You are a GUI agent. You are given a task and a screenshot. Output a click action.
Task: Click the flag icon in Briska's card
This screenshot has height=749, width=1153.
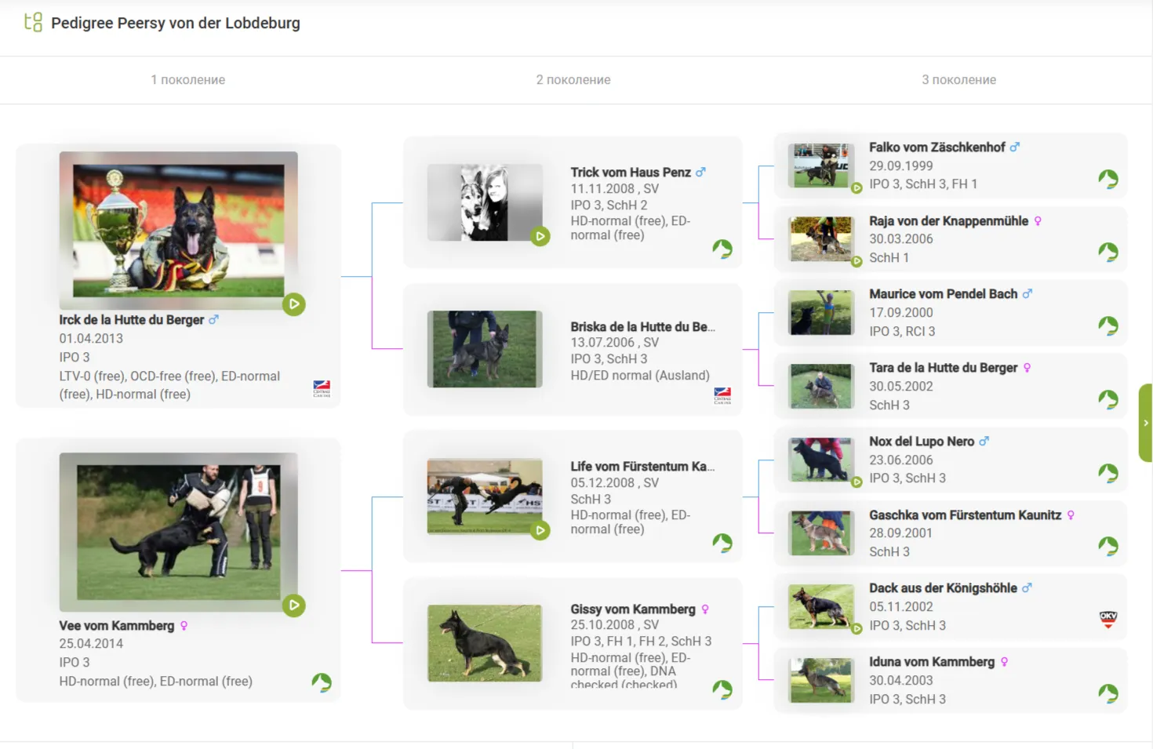point(722,395)
